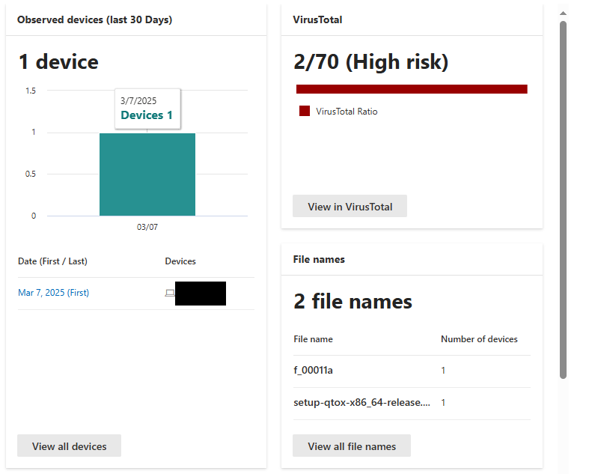The width and height of the screenshot is (592, 474).
Task: Click the red VirusTotal Ratio legend swatch
Action: [305, 112]
